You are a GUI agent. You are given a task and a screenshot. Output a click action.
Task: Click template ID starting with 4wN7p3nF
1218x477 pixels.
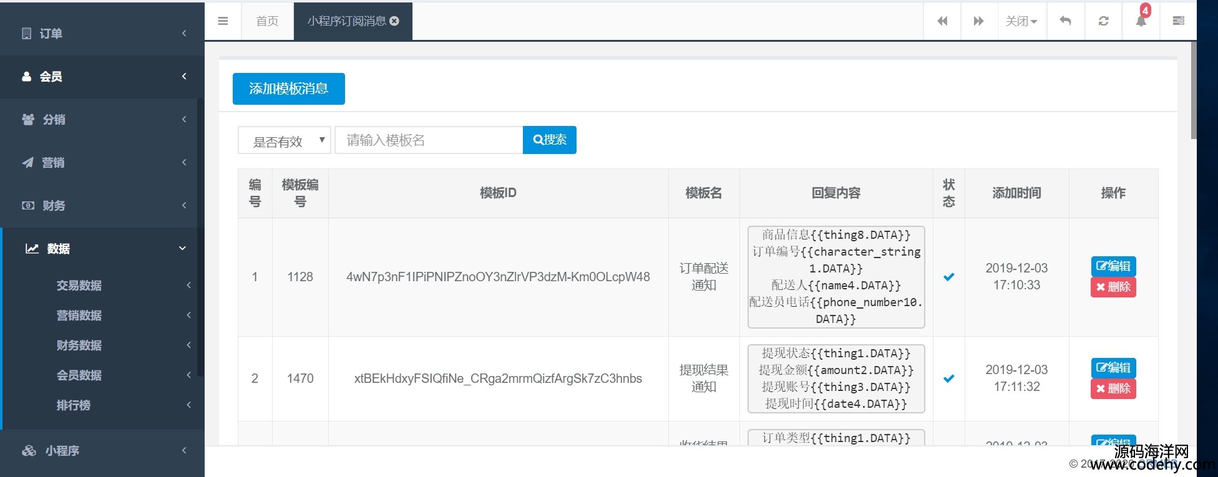tap(498, 277)
